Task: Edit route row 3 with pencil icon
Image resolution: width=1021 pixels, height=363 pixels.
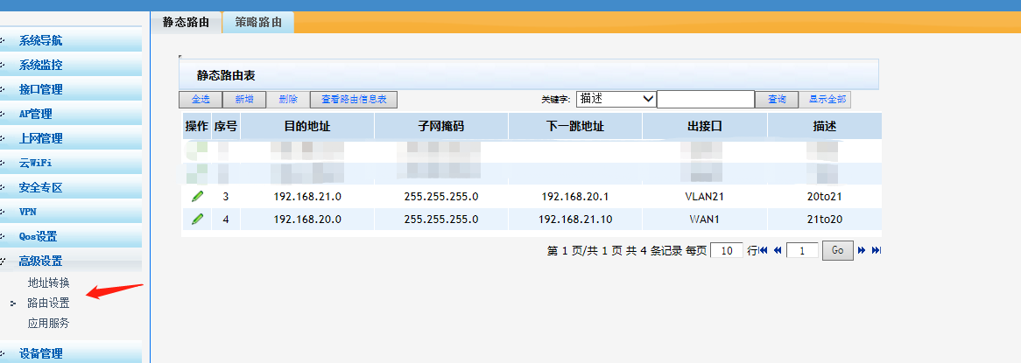Action: (197, 196)
